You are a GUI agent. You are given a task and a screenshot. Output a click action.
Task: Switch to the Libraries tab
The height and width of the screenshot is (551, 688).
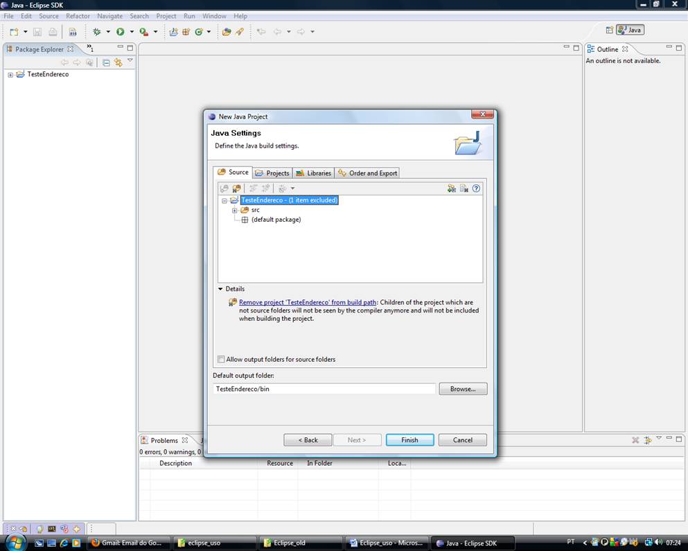(x=314, y=173)
